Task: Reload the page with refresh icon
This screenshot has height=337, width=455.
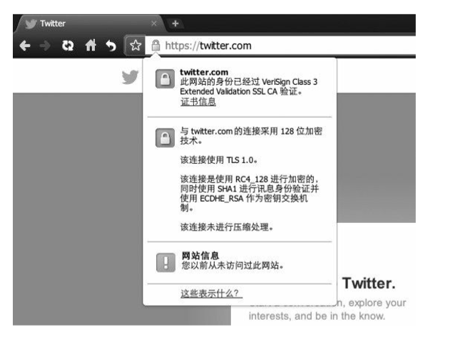Action: click(68, 46)
